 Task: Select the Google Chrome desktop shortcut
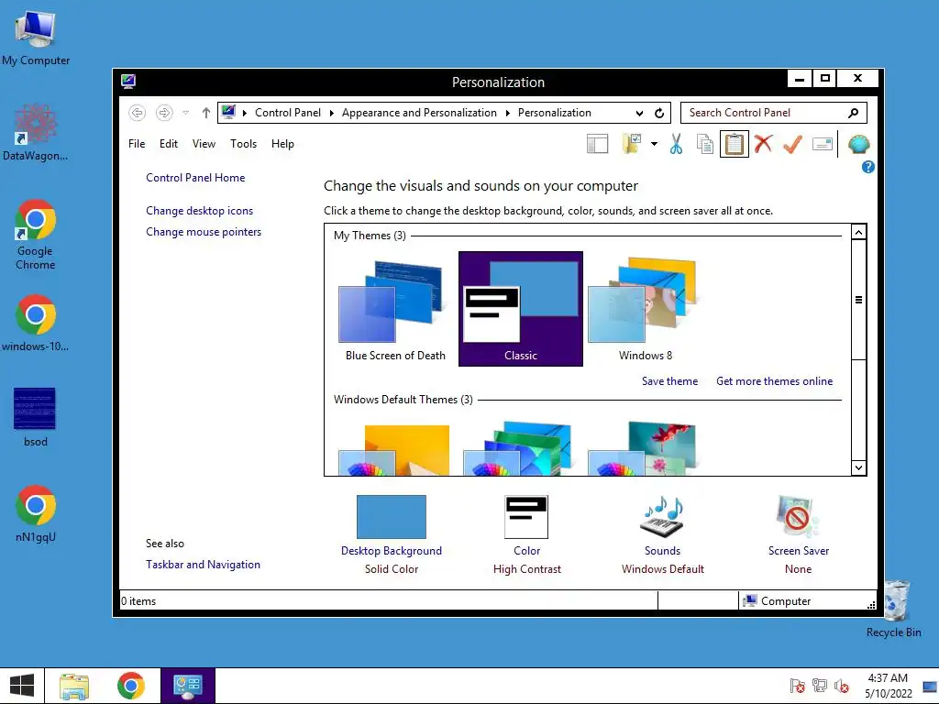pos(36,235)
